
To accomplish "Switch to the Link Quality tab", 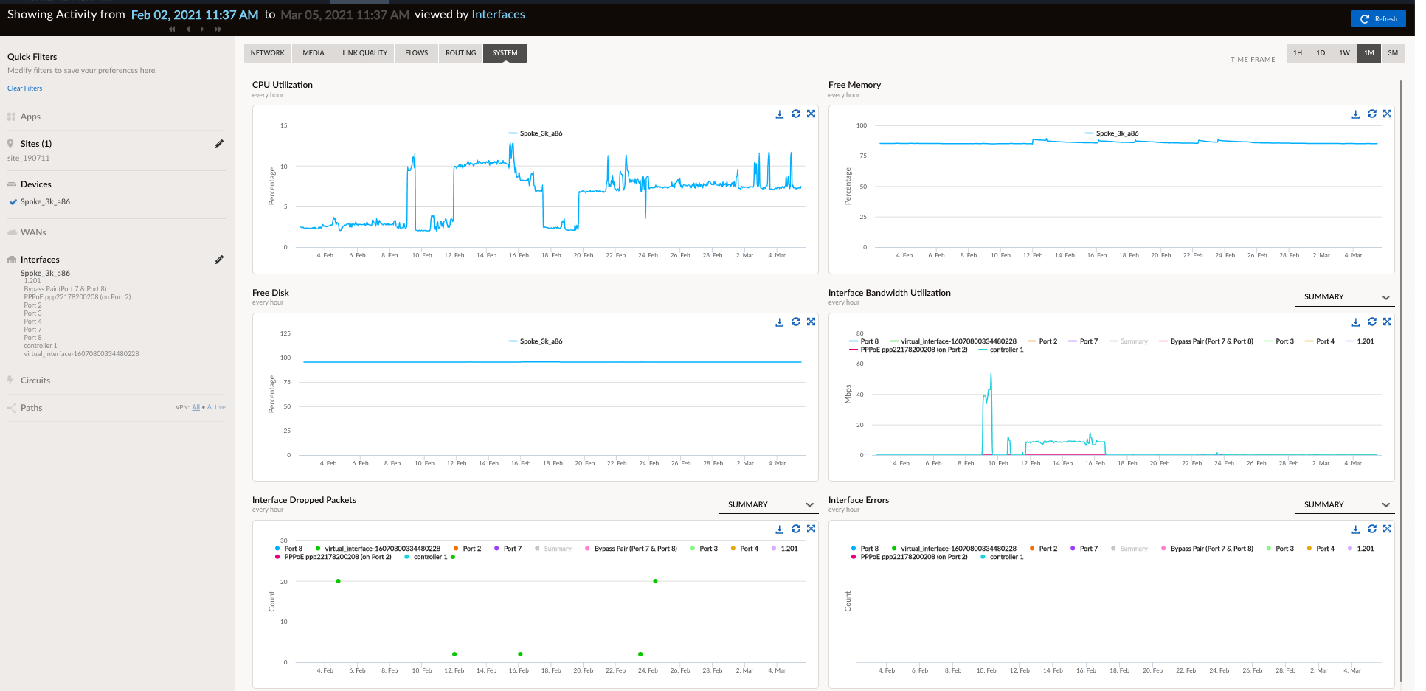I will coord(364,53).
